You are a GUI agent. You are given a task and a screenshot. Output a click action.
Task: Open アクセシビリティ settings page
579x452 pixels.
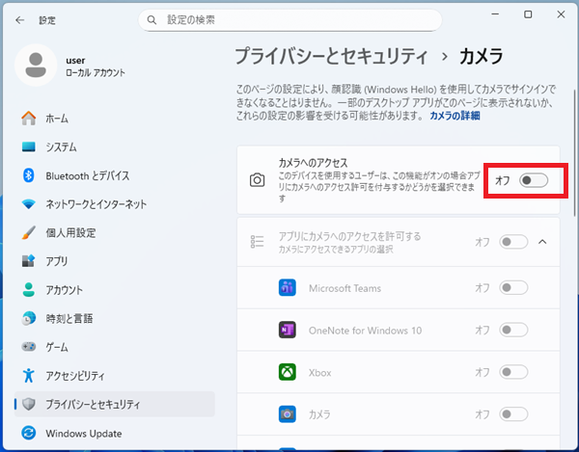[x=115, y=375]
